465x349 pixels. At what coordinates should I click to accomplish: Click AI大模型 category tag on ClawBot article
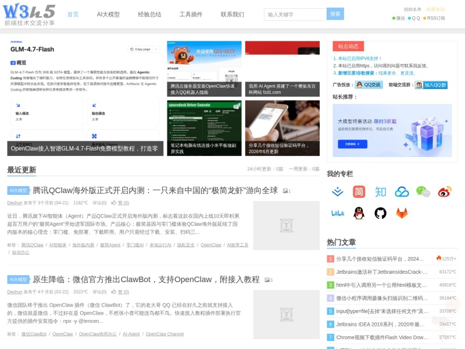[x=19, y=280]
